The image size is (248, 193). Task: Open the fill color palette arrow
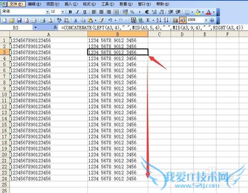click(x=203, y=12)
